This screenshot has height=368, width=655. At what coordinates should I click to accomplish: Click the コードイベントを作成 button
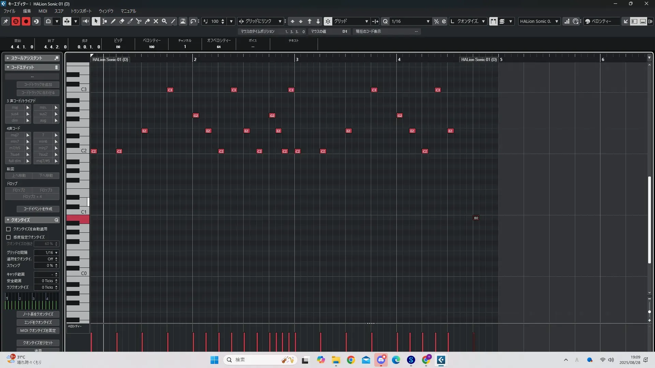(38, 209)
